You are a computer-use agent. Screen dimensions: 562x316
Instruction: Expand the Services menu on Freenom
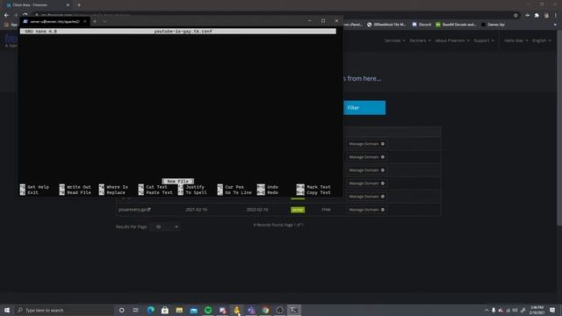pos(395,40)
